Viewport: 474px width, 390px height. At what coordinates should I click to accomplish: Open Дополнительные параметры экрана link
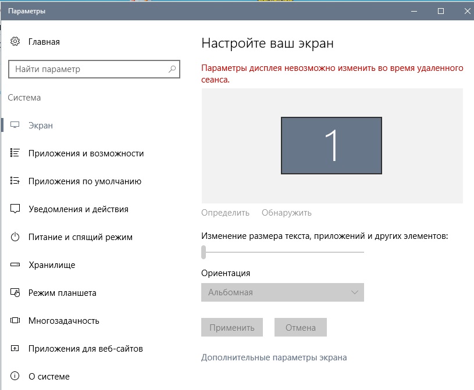click(274, 357)
